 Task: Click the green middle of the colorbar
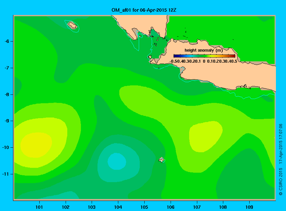(x=204, y=56)
